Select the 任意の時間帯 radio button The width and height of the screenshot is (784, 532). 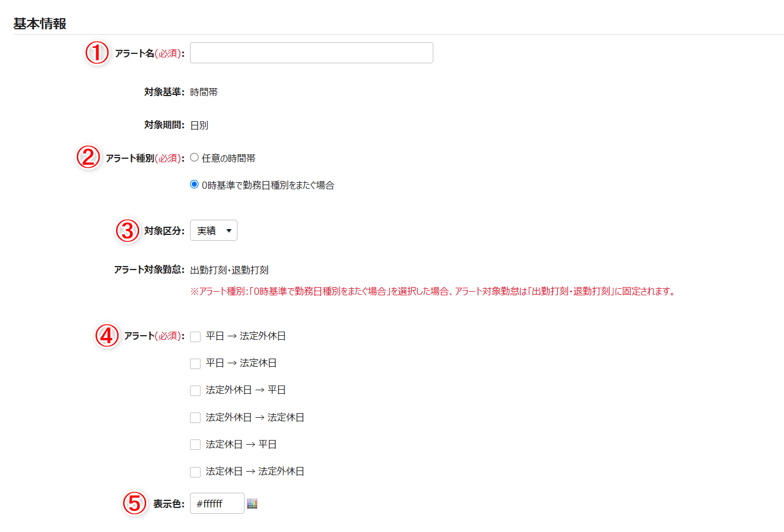pos(194,158)
